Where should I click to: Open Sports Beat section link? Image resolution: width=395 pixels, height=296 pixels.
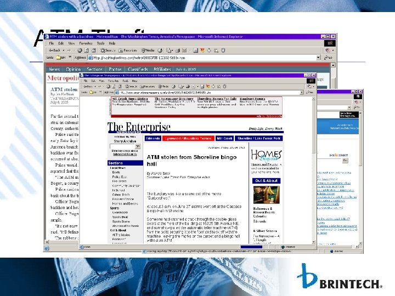(120, 217)
